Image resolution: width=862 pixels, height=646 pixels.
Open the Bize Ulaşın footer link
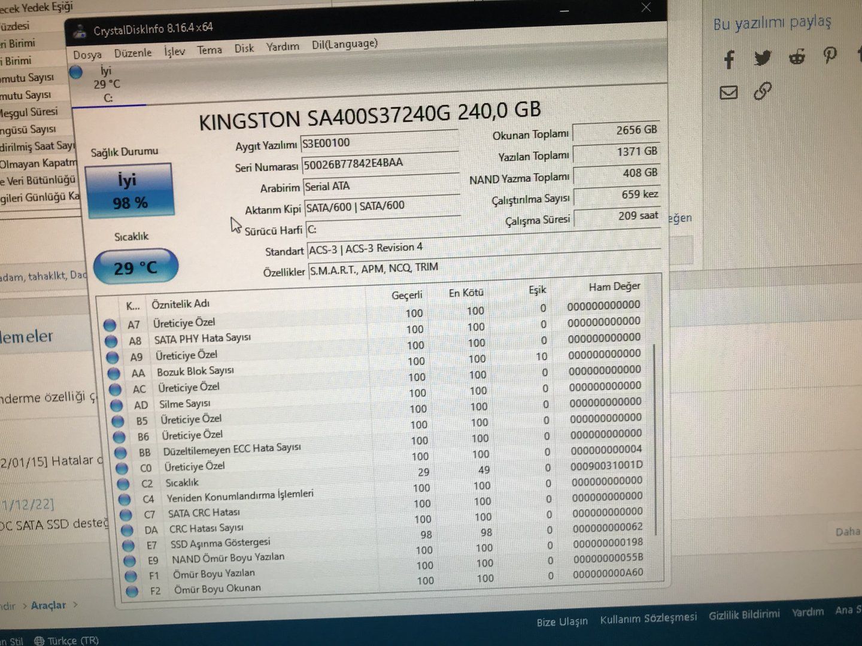point(562,622)
